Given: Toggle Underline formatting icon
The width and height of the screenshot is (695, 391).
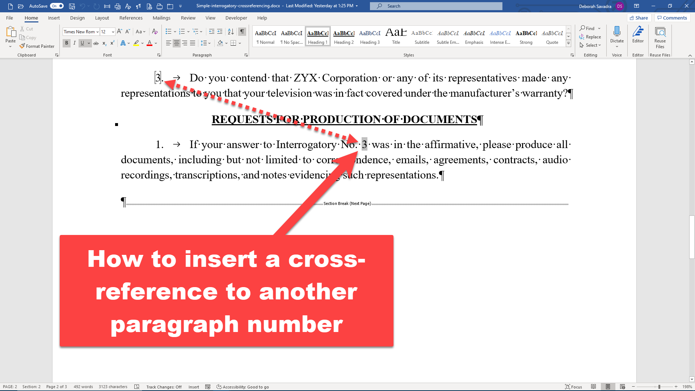Looking at the screenshot, I should [83, 43].
